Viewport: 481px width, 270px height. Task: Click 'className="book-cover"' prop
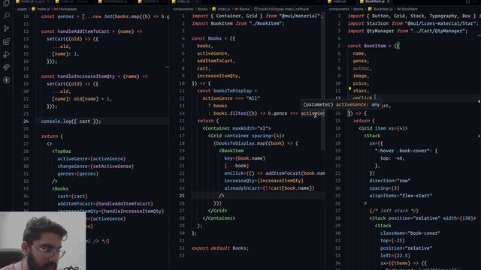click(410, 233)
